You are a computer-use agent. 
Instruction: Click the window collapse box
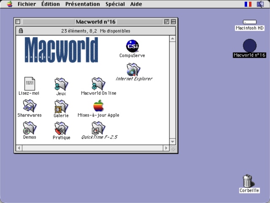[173, 22]
